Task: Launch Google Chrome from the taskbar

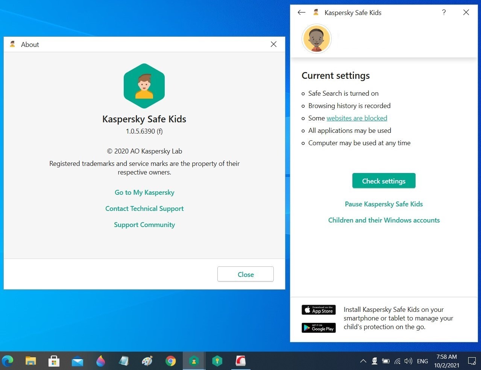Action: coord(171,361)
